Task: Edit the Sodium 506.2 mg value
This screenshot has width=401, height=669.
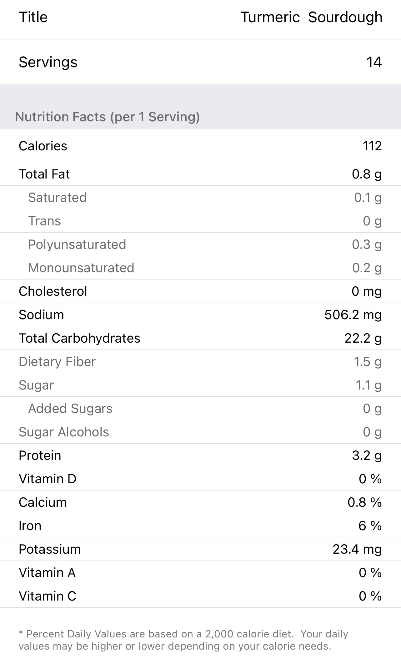Action: coord(353,315)
